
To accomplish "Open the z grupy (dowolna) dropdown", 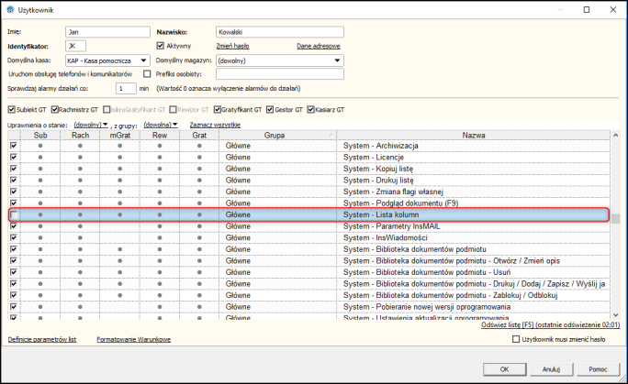I will click(x=161, y=125).
